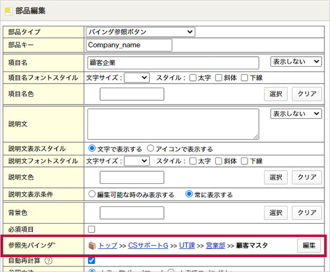
Task: Click the 背景色 color field
Action: (x=132, y=213)
